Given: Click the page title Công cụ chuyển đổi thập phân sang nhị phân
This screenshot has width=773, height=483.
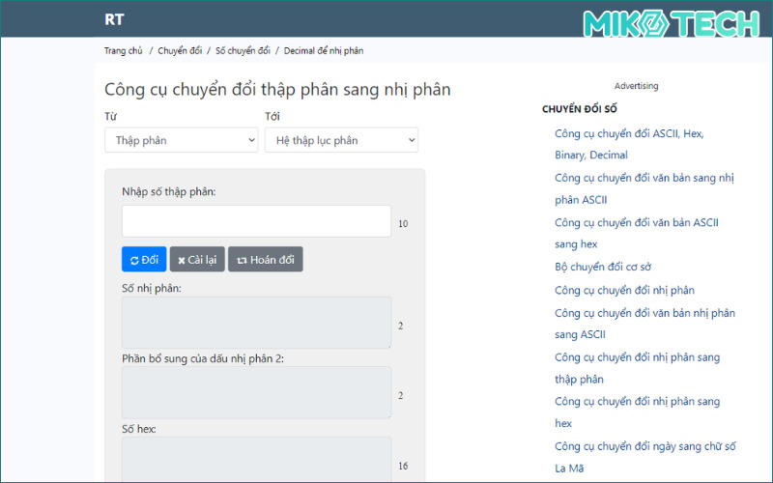Looking at the screenshot, I should [x=277, y=90].
